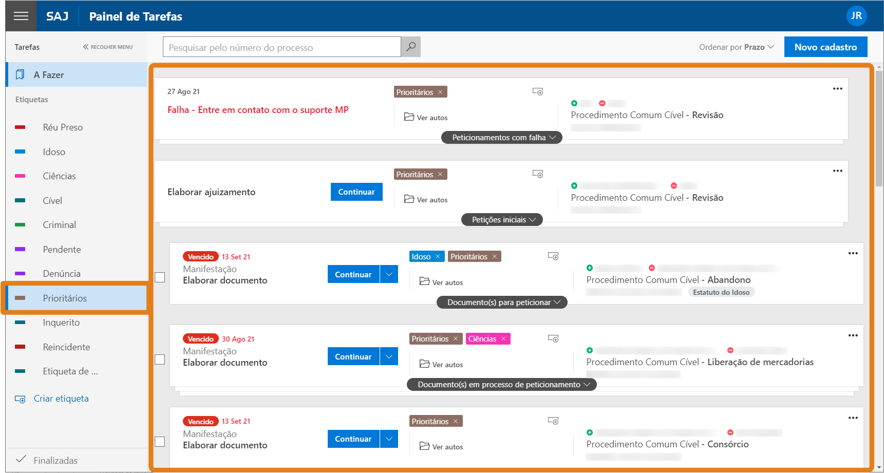Viewport: 884px width, 473px height.
Task: Select the 'A Fazer' section in the sidebar
Action: point(49,74)
